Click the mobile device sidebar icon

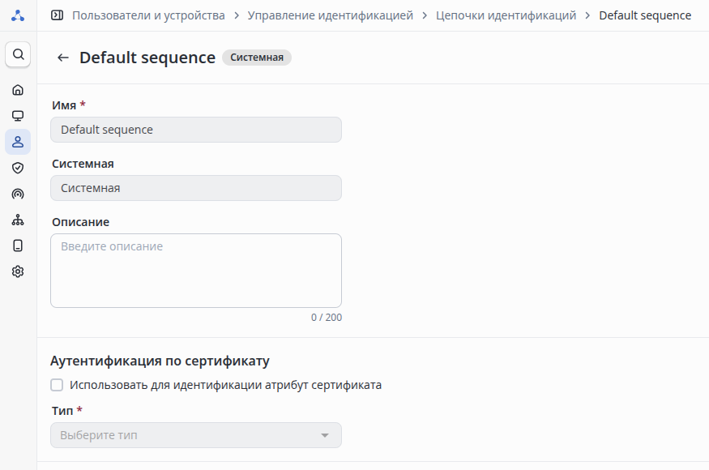click(x=18, y=246)
